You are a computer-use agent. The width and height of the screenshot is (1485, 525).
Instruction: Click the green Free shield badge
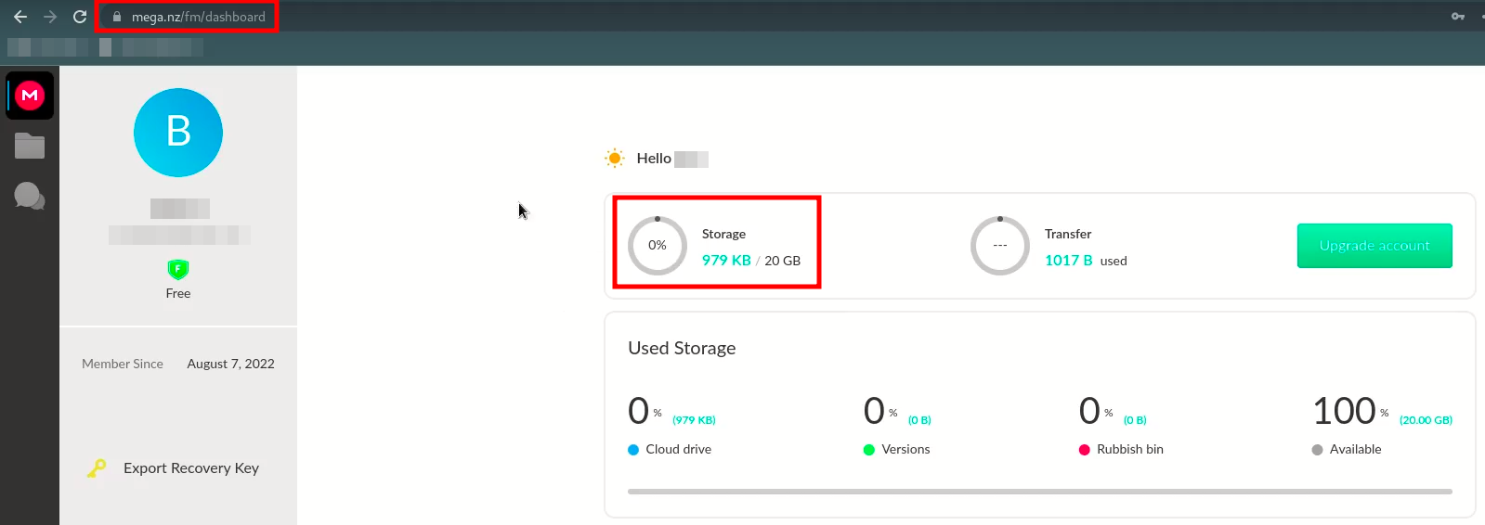178,269
